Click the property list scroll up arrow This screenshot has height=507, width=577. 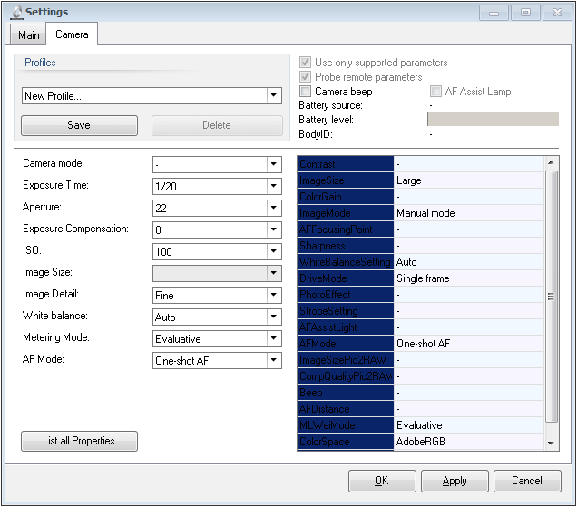pos(551,162)
